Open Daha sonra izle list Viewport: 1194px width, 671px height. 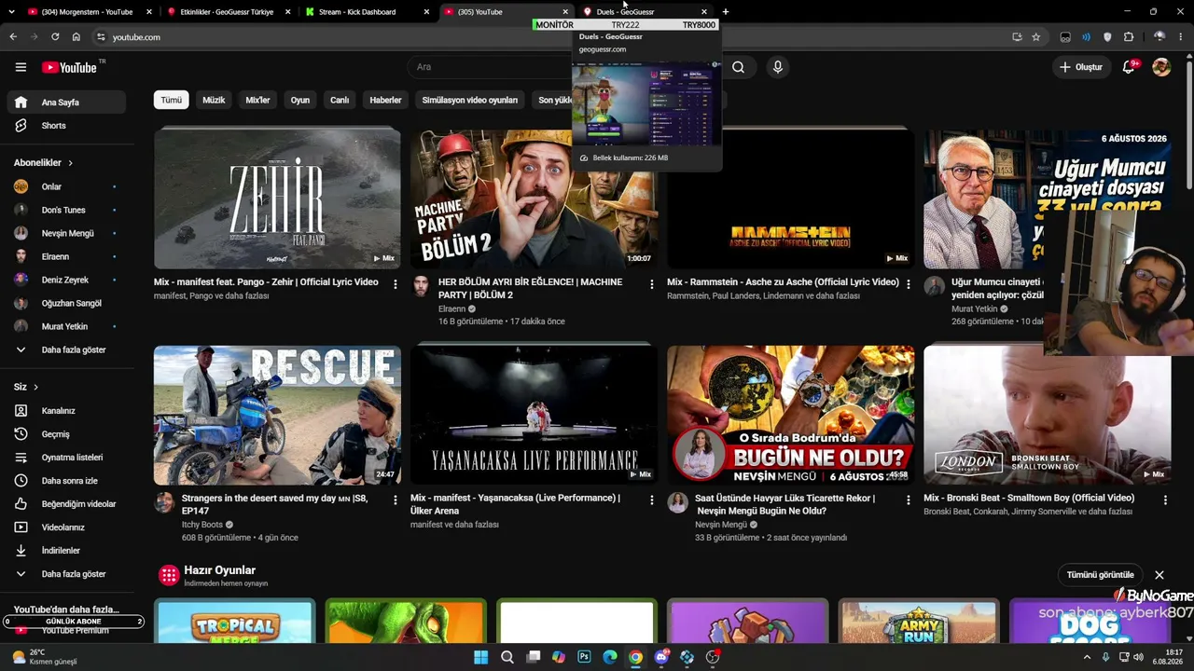point(65,481)
